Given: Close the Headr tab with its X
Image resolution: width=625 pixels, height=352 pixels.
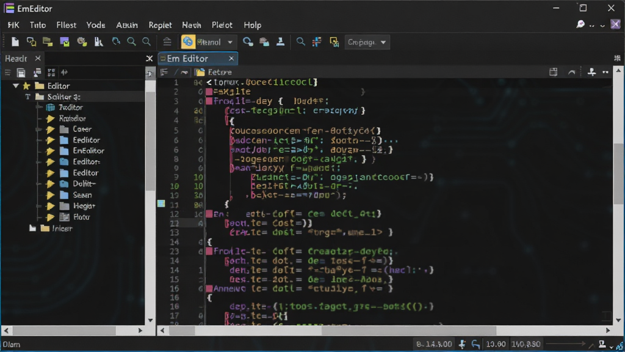Looking at the screenshot, I should [x=38, y=58].
